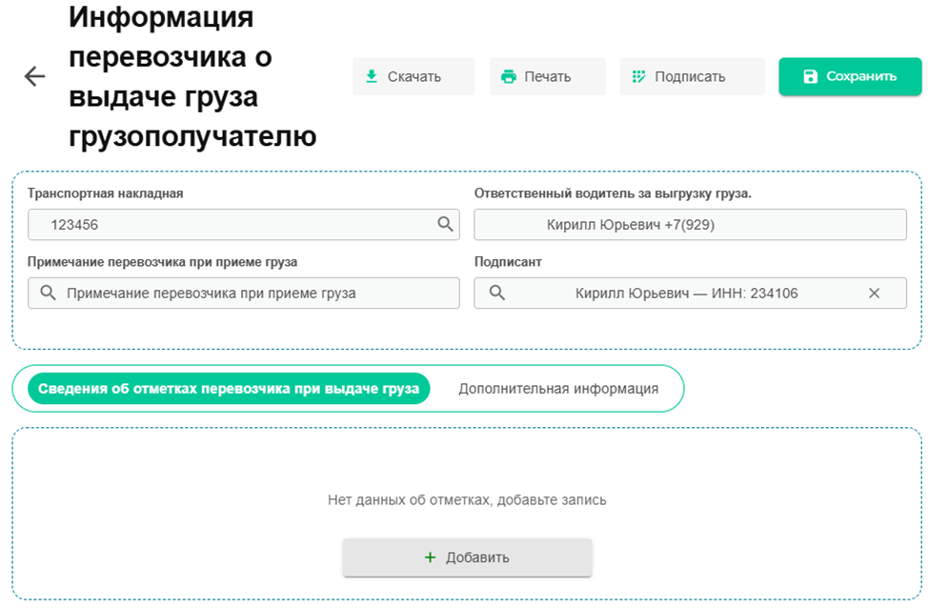Click the magnifier in Транспортная накладная field
928x608 pixels.
coord(445,225)
